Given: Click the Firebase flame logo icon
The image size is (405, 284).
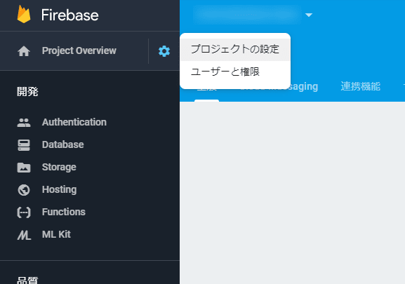Looking at the screenshot, I should pos(24,15).
